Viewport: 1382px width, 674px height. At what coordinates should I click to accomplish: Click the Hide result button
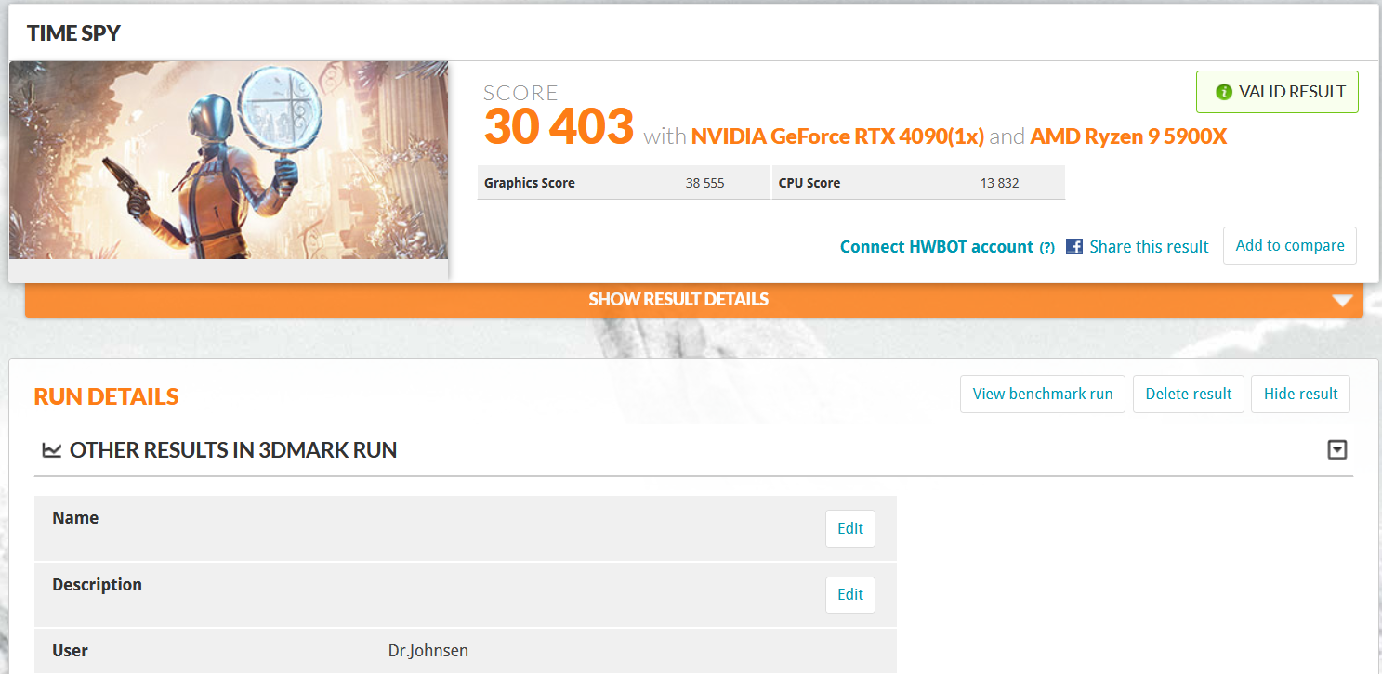pos(1300,395)
